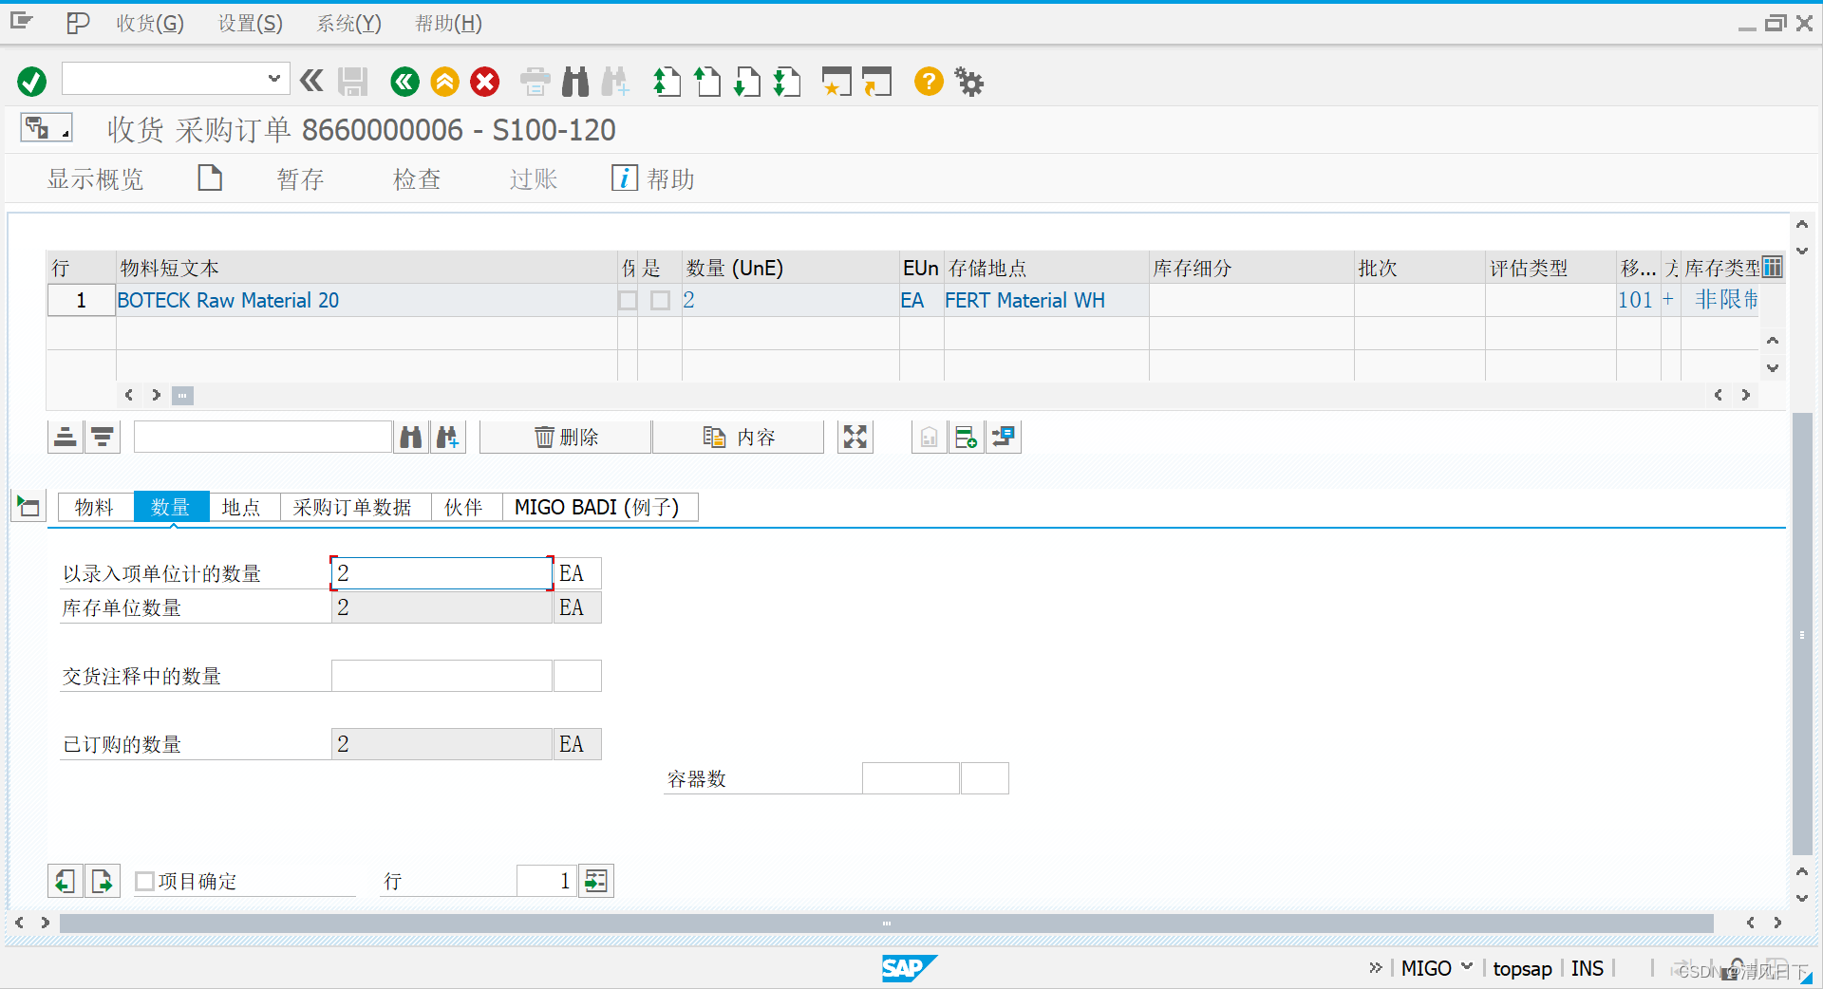This screenshot has height=989, width=1823.
Task: Click FERT Material WH storage location cell
Action: [1046, 300]
